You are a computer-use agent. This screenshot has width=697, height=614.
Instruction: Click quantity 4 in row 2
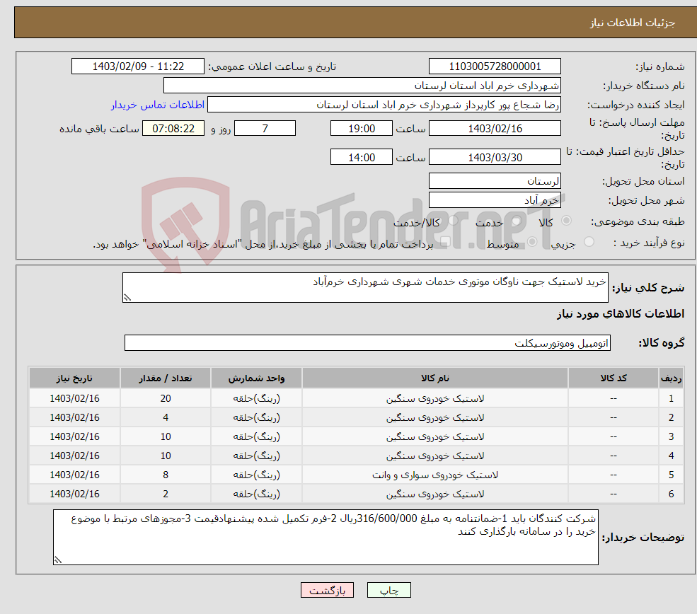click(x=166, y=417)
